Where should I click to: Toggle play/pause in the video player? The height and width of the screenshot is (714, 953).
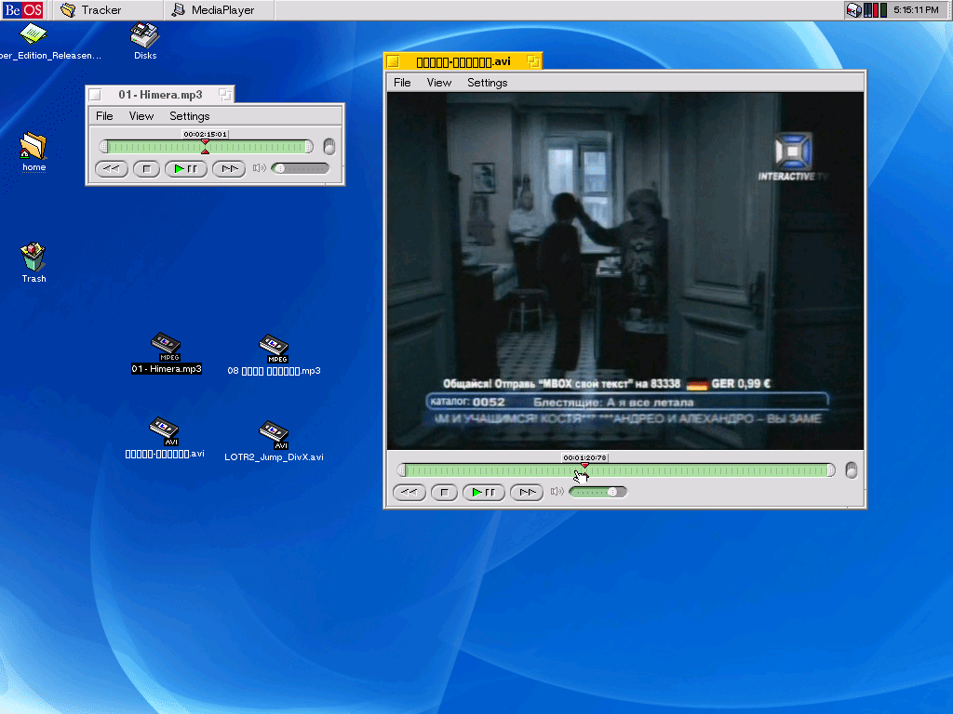pyautogui.click(x=484, y=492)
